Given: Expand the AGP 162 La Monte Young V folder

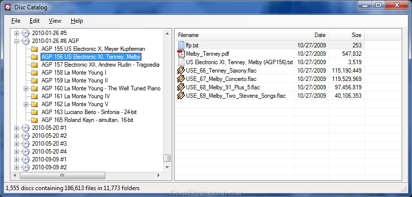Looking at the screenshot, I should (x=26, y=104).
